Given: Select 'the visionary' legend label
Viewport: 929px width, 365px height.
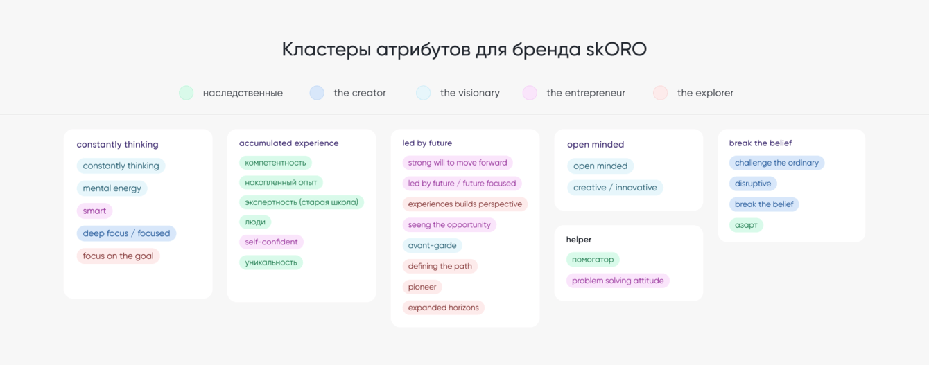Looking at the screenshot, I should tap(470, 93).
